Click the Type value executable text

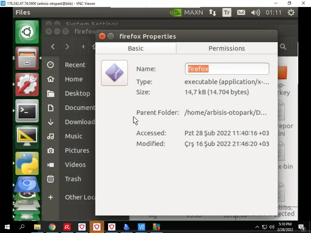(x=227, y=82)
